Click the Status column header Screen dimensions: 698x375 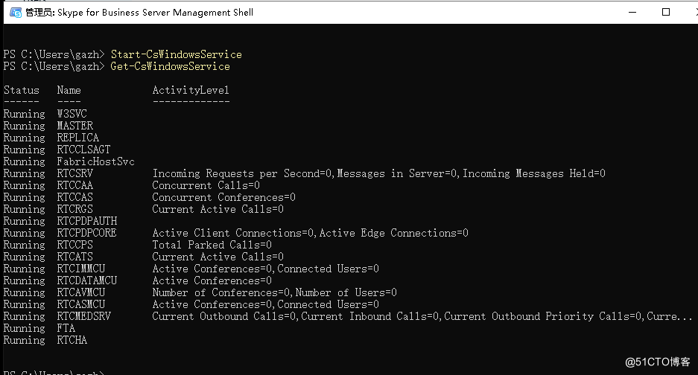tap(22, 90)
